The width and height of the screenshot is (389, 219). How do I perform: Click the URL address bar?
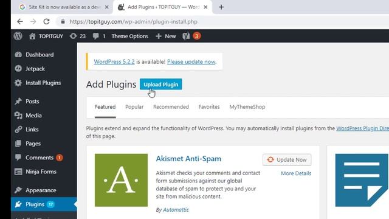(x=223, y=22)
